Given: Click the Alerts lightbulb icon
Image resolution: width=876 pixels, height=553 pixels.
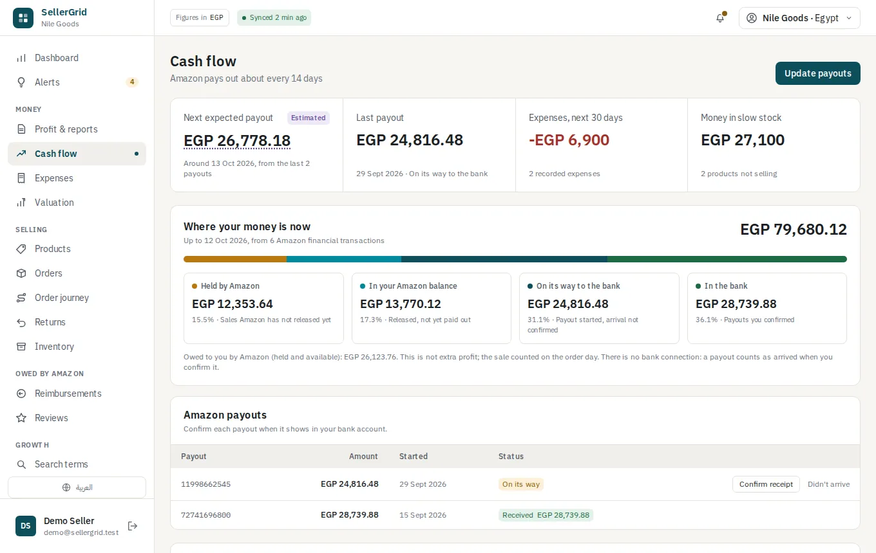Looking at the screenshot, I should tap(21, 82).
